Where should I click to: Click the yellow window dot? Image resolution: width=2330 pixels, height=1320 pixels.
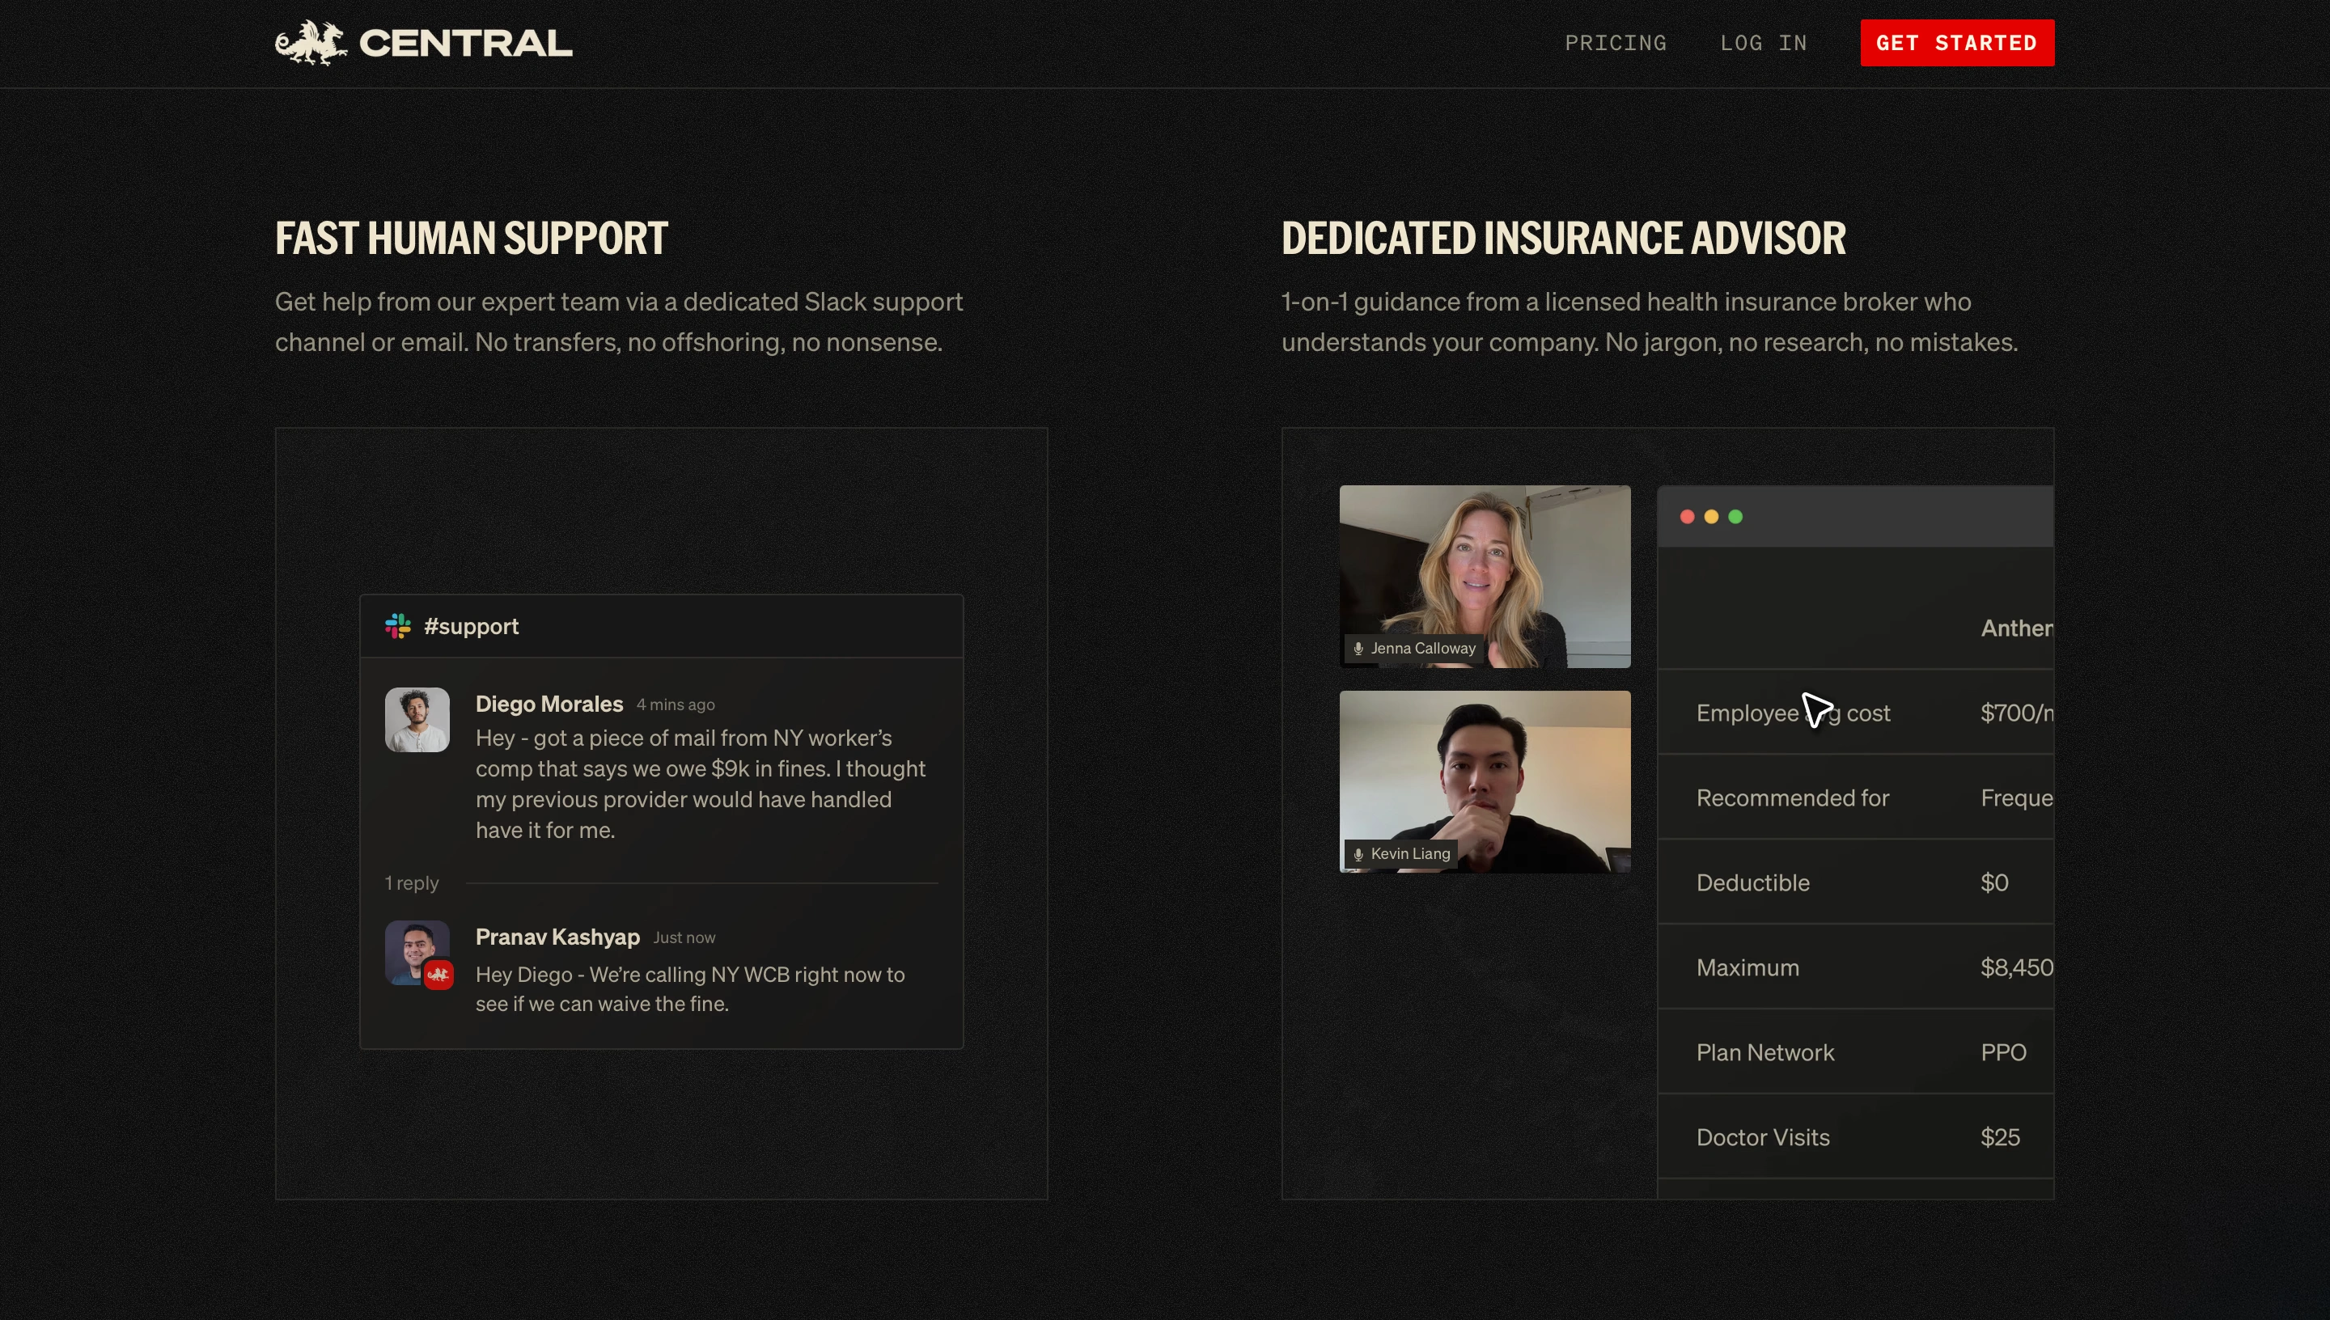pos(1712,517)
